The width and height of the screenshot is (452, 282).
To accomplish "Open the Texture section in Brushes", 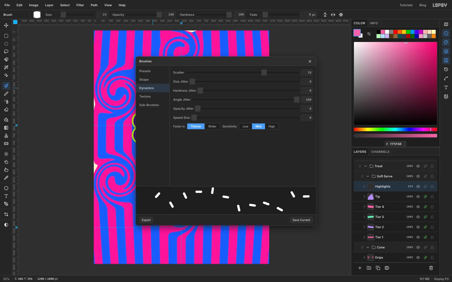I will 153,96.
